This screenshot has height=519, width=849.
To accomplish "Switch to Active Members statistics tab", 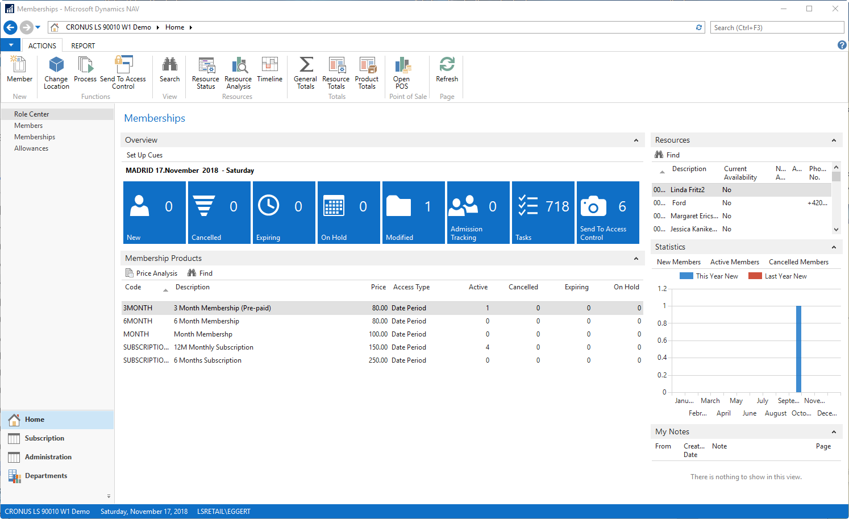I will tap(734, 262).
